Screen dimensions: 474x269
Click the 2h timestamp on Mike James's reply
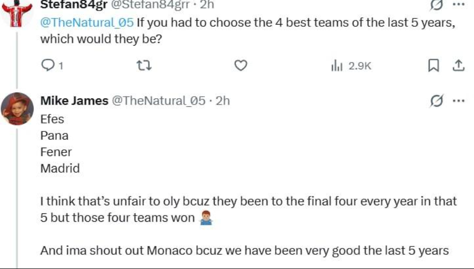[223, 101]
